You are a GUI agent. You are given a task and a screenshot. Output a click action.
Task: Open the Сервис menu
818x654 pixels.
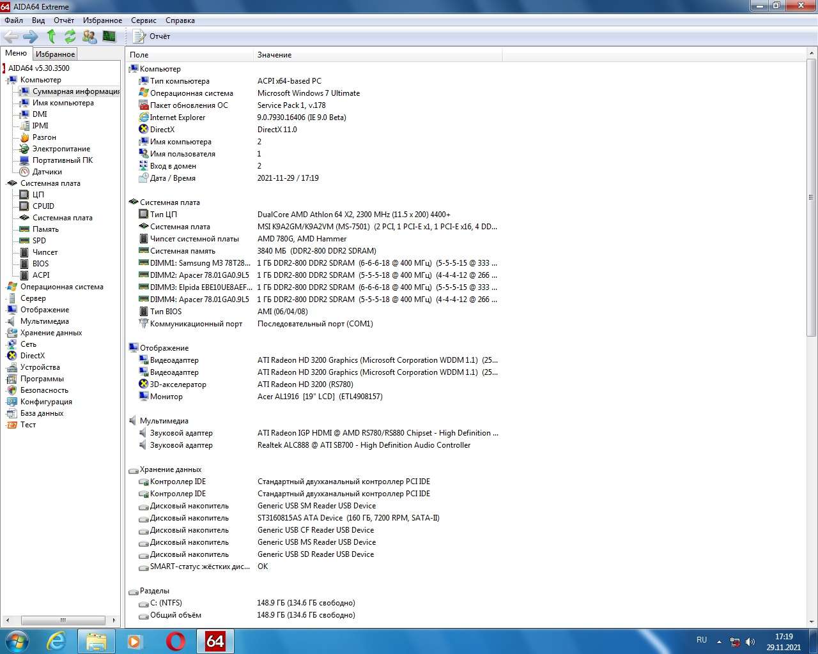[143, 20]
